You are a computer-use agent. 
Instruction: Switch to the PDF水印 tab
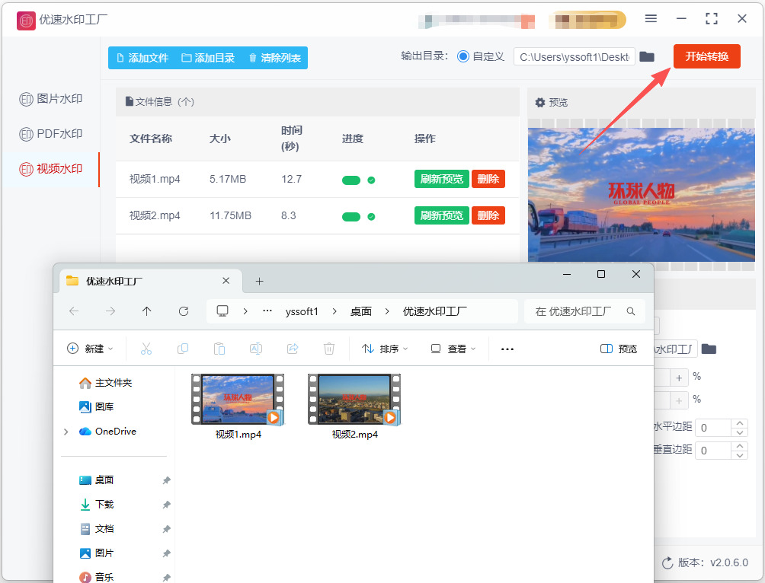pos(51,133)
